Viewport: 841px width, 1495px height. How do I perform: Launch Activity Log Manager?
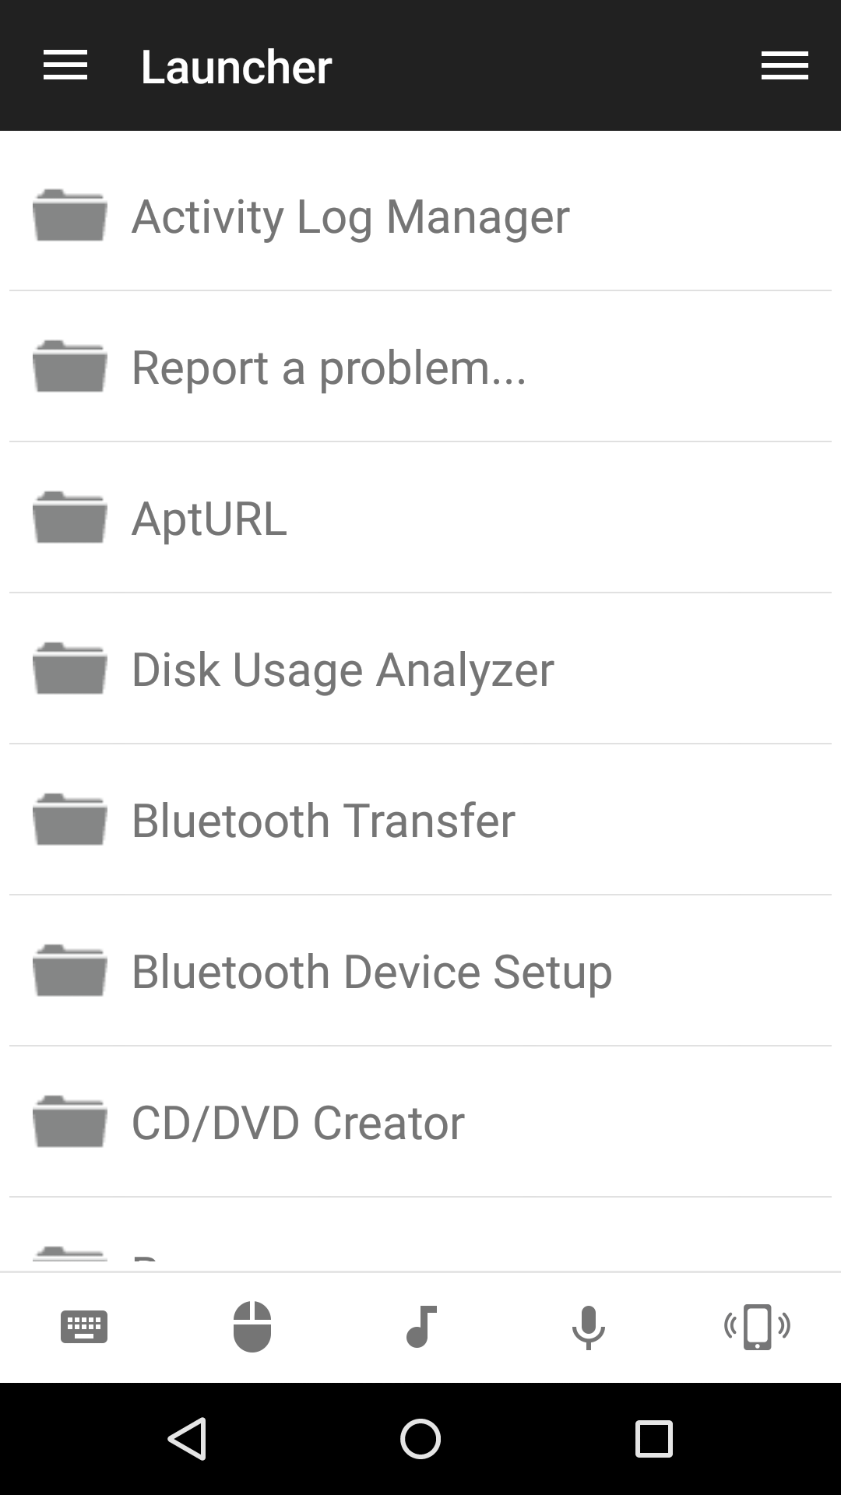[x=350, y=216]
